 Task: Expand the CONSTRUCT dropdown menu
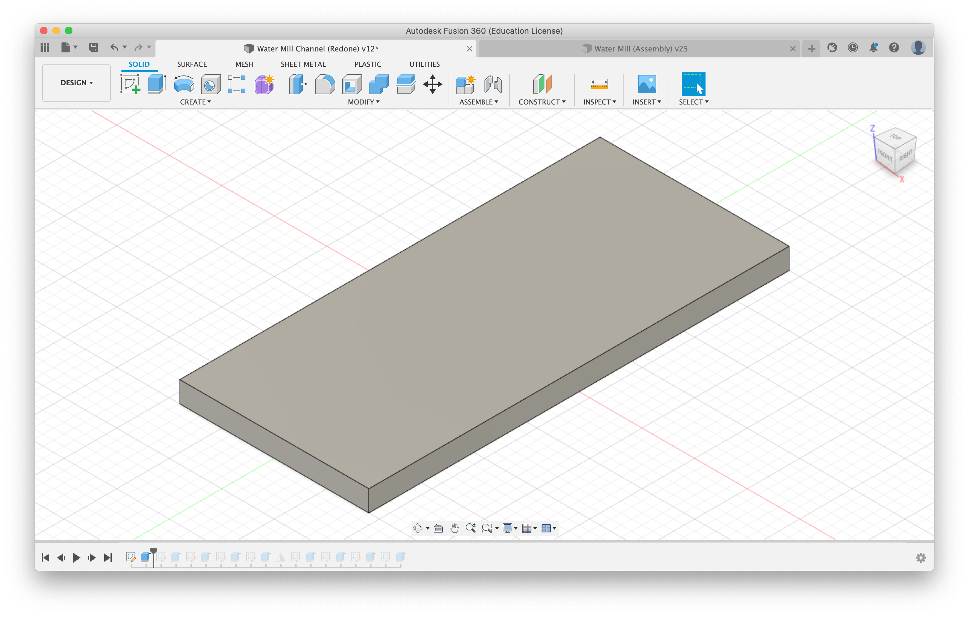tap(542, 102)
